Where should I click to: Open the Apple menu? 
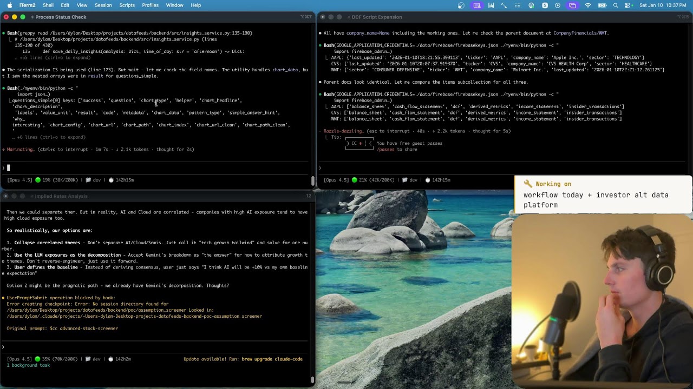(x=10, y=5)
